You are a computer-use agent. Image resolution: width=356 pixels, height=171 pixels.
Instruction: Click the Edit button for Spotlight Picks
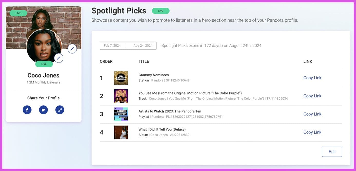click(x=332, y=151)
